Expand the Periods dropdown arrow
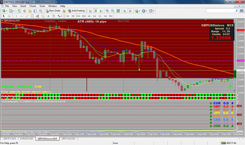Viewport: 245px width, 145px height. 146,11
